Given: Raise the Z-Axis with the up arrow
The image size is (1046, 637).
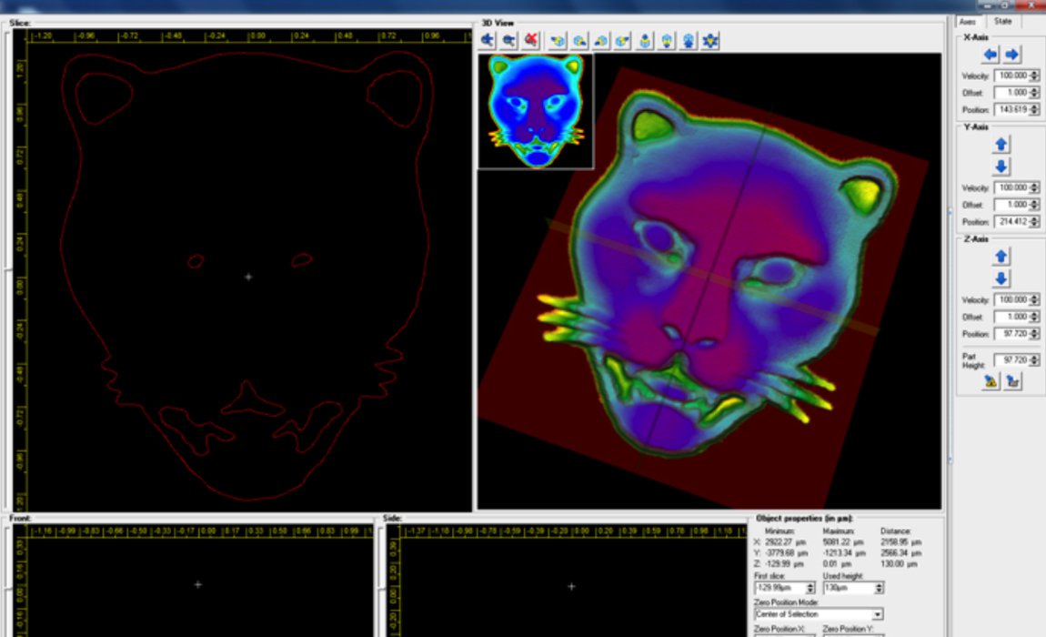Looking at the screenshot, I should (1001, 257).
